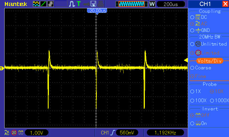229x137 pixels.
Task: Click the key lock icon
Action: (x=86, y=4)
